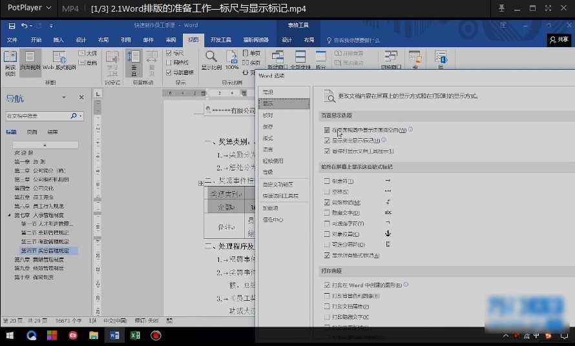The image size is (575, 346).
Task: Split (拆分) the document window
Action: 320,60
